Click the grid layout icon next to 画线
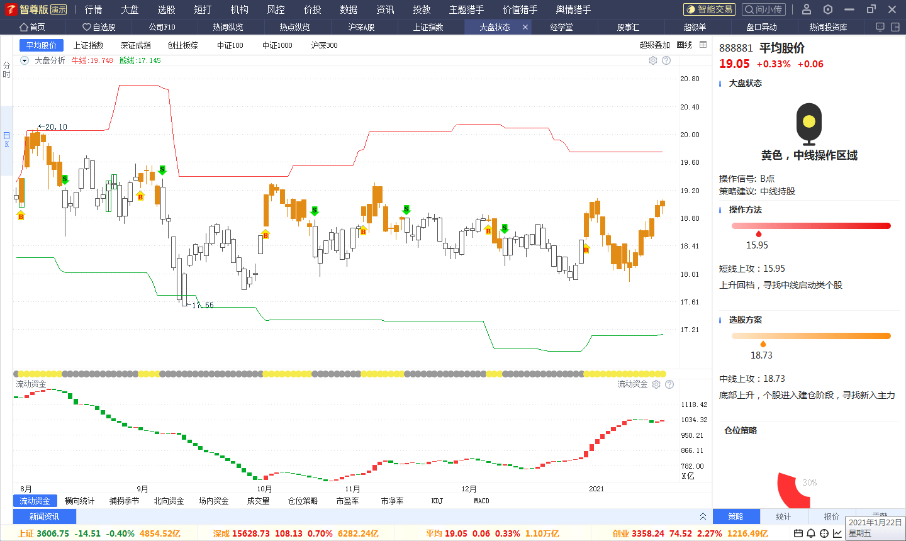Image resolution: width=906 pixels, height=541 pixels. pos(703,45)
